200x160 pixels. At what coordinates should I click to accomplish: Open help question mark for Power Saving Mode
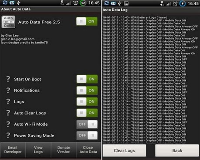[8, 135]
